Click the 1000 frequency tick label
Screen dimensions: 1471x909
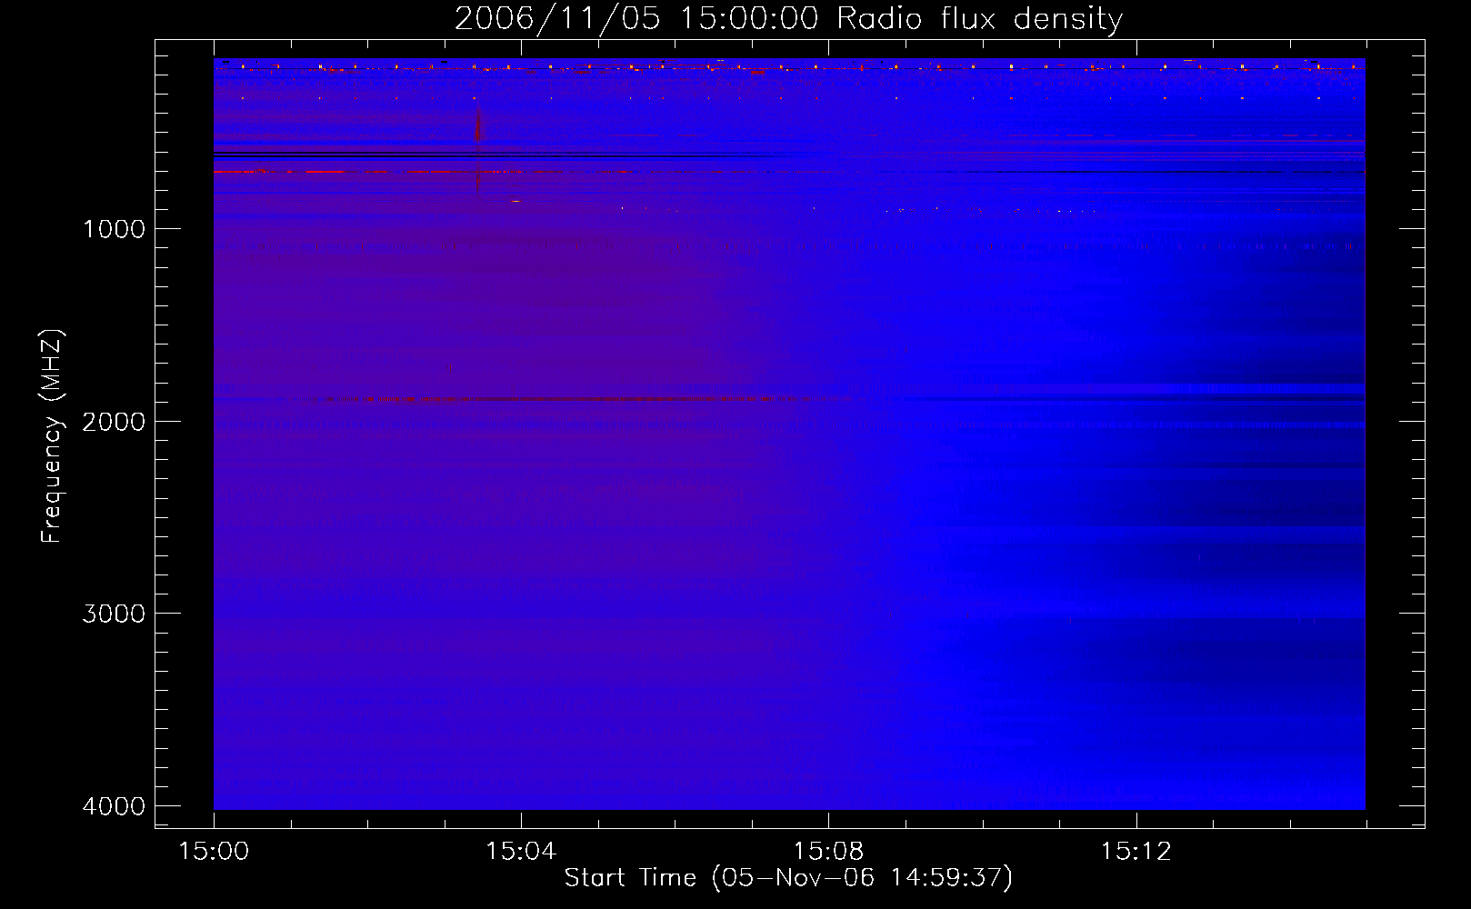click(x=114, y=229)
